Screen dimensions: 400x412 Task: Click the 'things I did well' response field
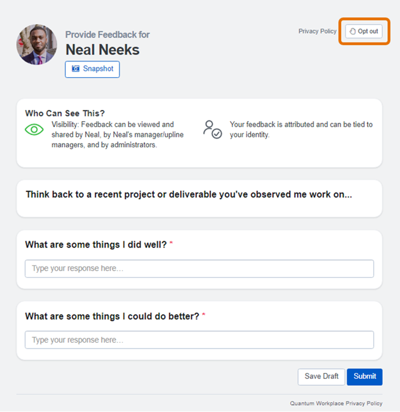(x=199, y=268)
